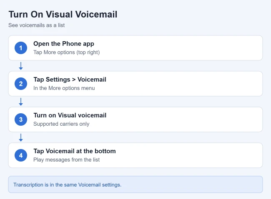Image resolution: width=271 pixels, height=199 pixels.
Task: Click 'Supported carriers only' description
Action: 61,124
